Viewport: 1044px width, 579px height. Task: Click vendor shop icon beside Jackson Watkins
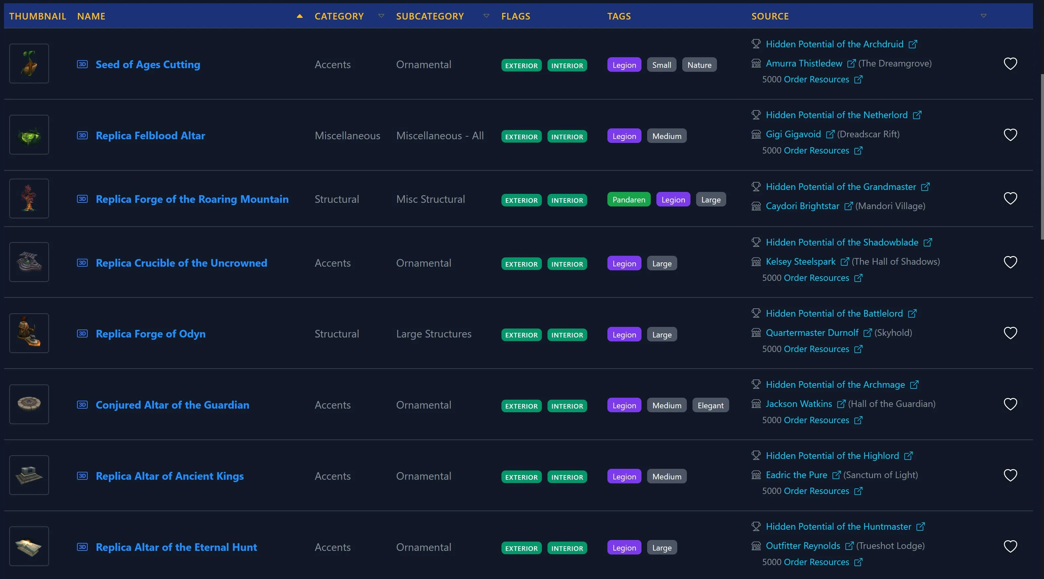tap(756, 404)
